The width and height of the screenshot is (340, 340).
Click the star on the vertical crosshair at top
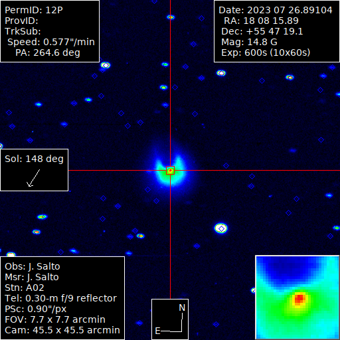171,17
